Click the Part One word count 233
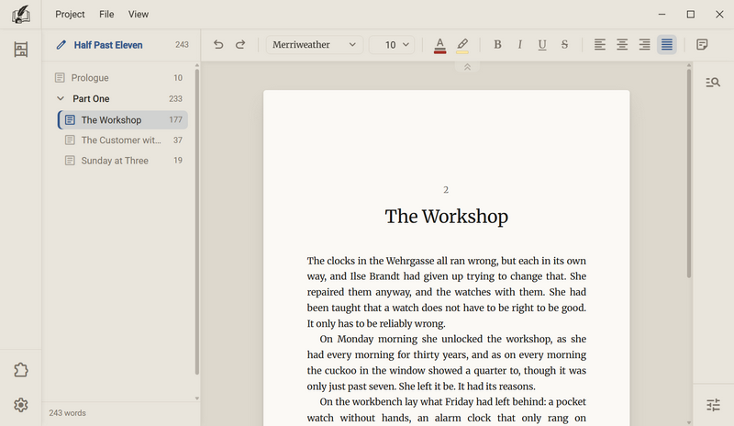The height and width of the screenshot is (426, 734). pos(175,99)
